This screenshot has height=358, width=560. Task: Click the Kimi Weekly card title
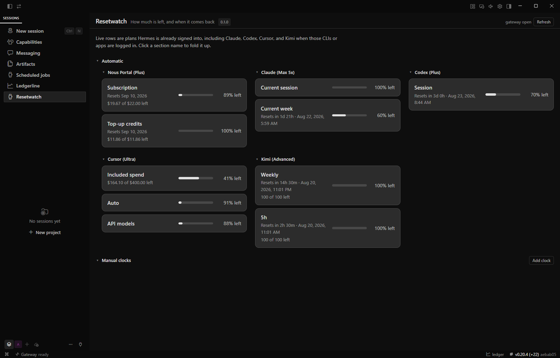click(269, 175)
